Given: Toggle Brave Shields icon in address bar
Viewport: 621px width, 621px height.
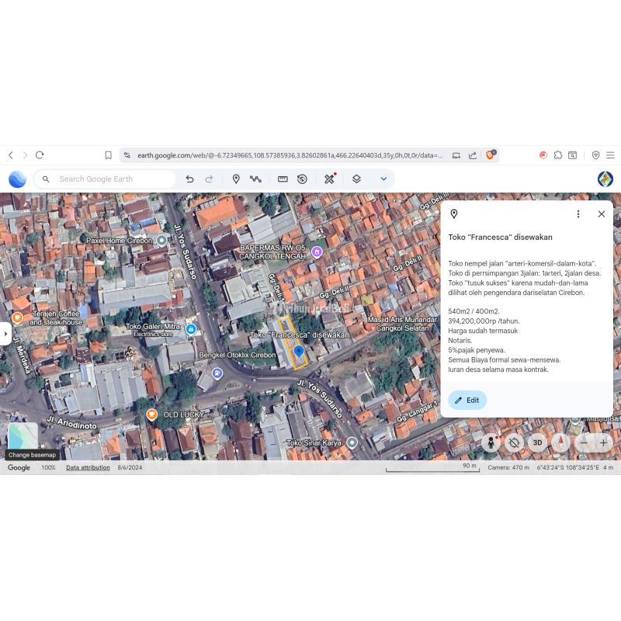Looking at the screenshot, I should [491, 155].
